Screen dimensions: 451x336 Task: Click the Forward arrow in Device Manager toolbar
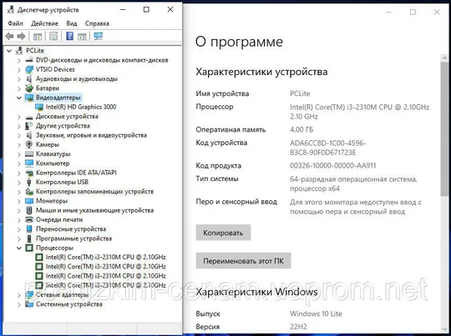[21, 36]
